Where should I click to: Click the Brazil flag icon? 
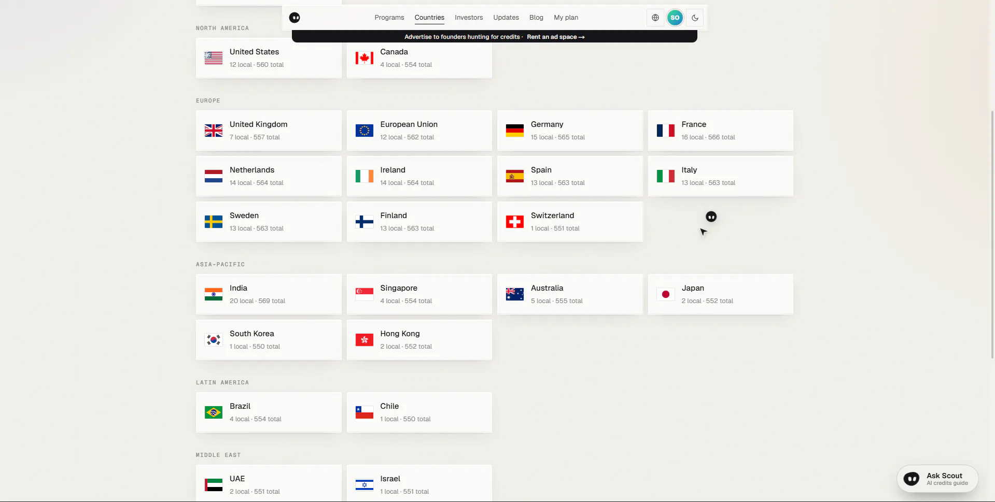[x=214, y=412]
